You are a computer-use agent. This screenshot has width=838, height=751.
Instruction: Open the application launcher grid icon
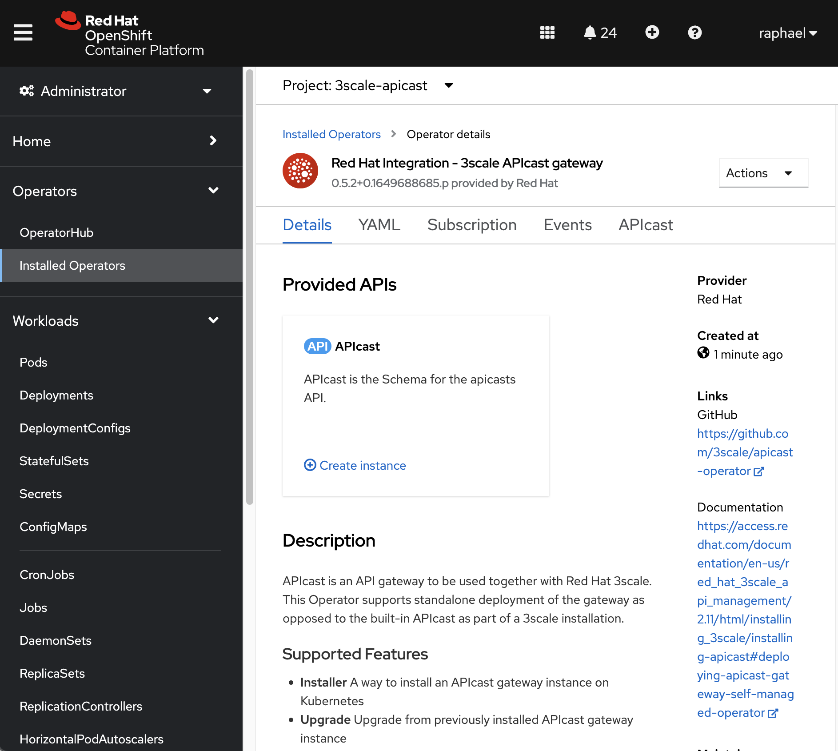point(547,32)
